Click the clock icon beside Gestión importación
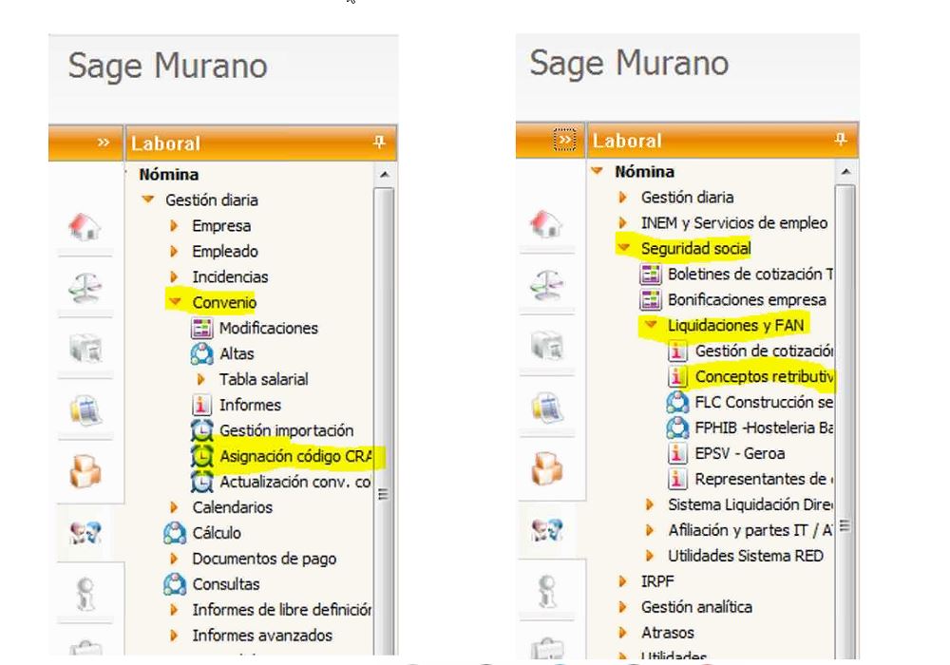This screenshot has width=950, height=665. pyautogui.click(x=201, y=430)
